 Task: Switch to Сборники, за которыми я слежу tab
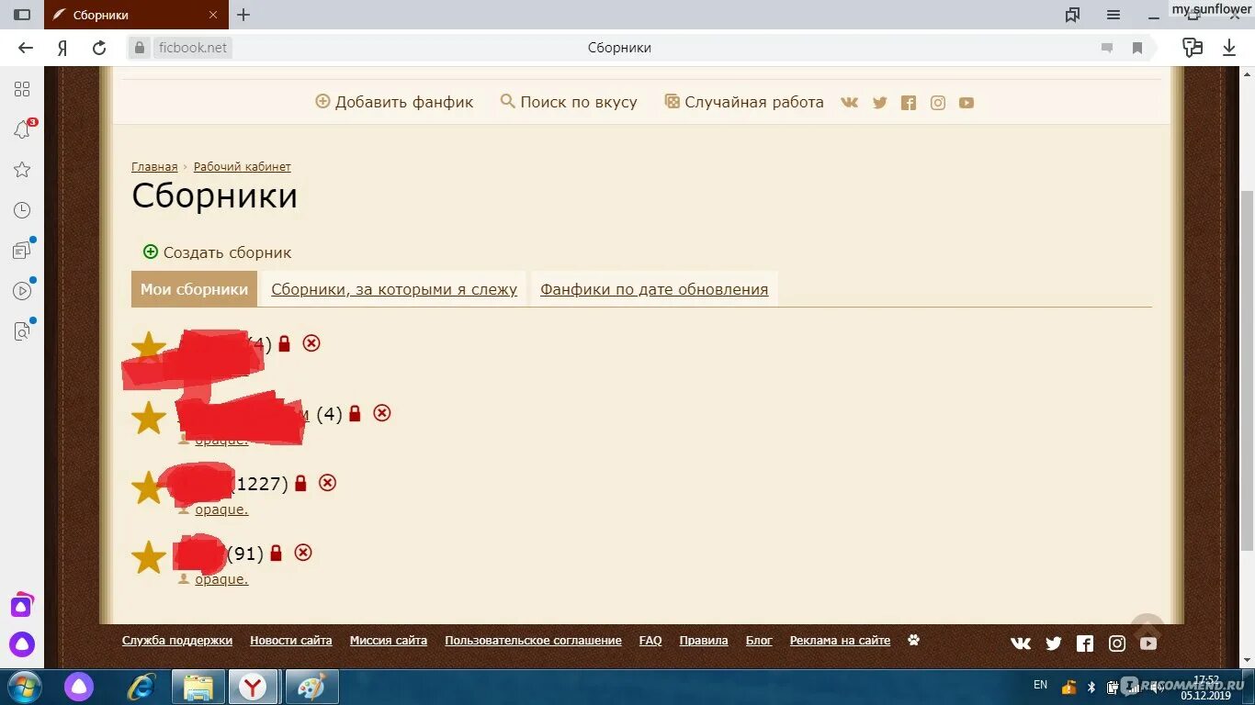(x=394, y=289)
